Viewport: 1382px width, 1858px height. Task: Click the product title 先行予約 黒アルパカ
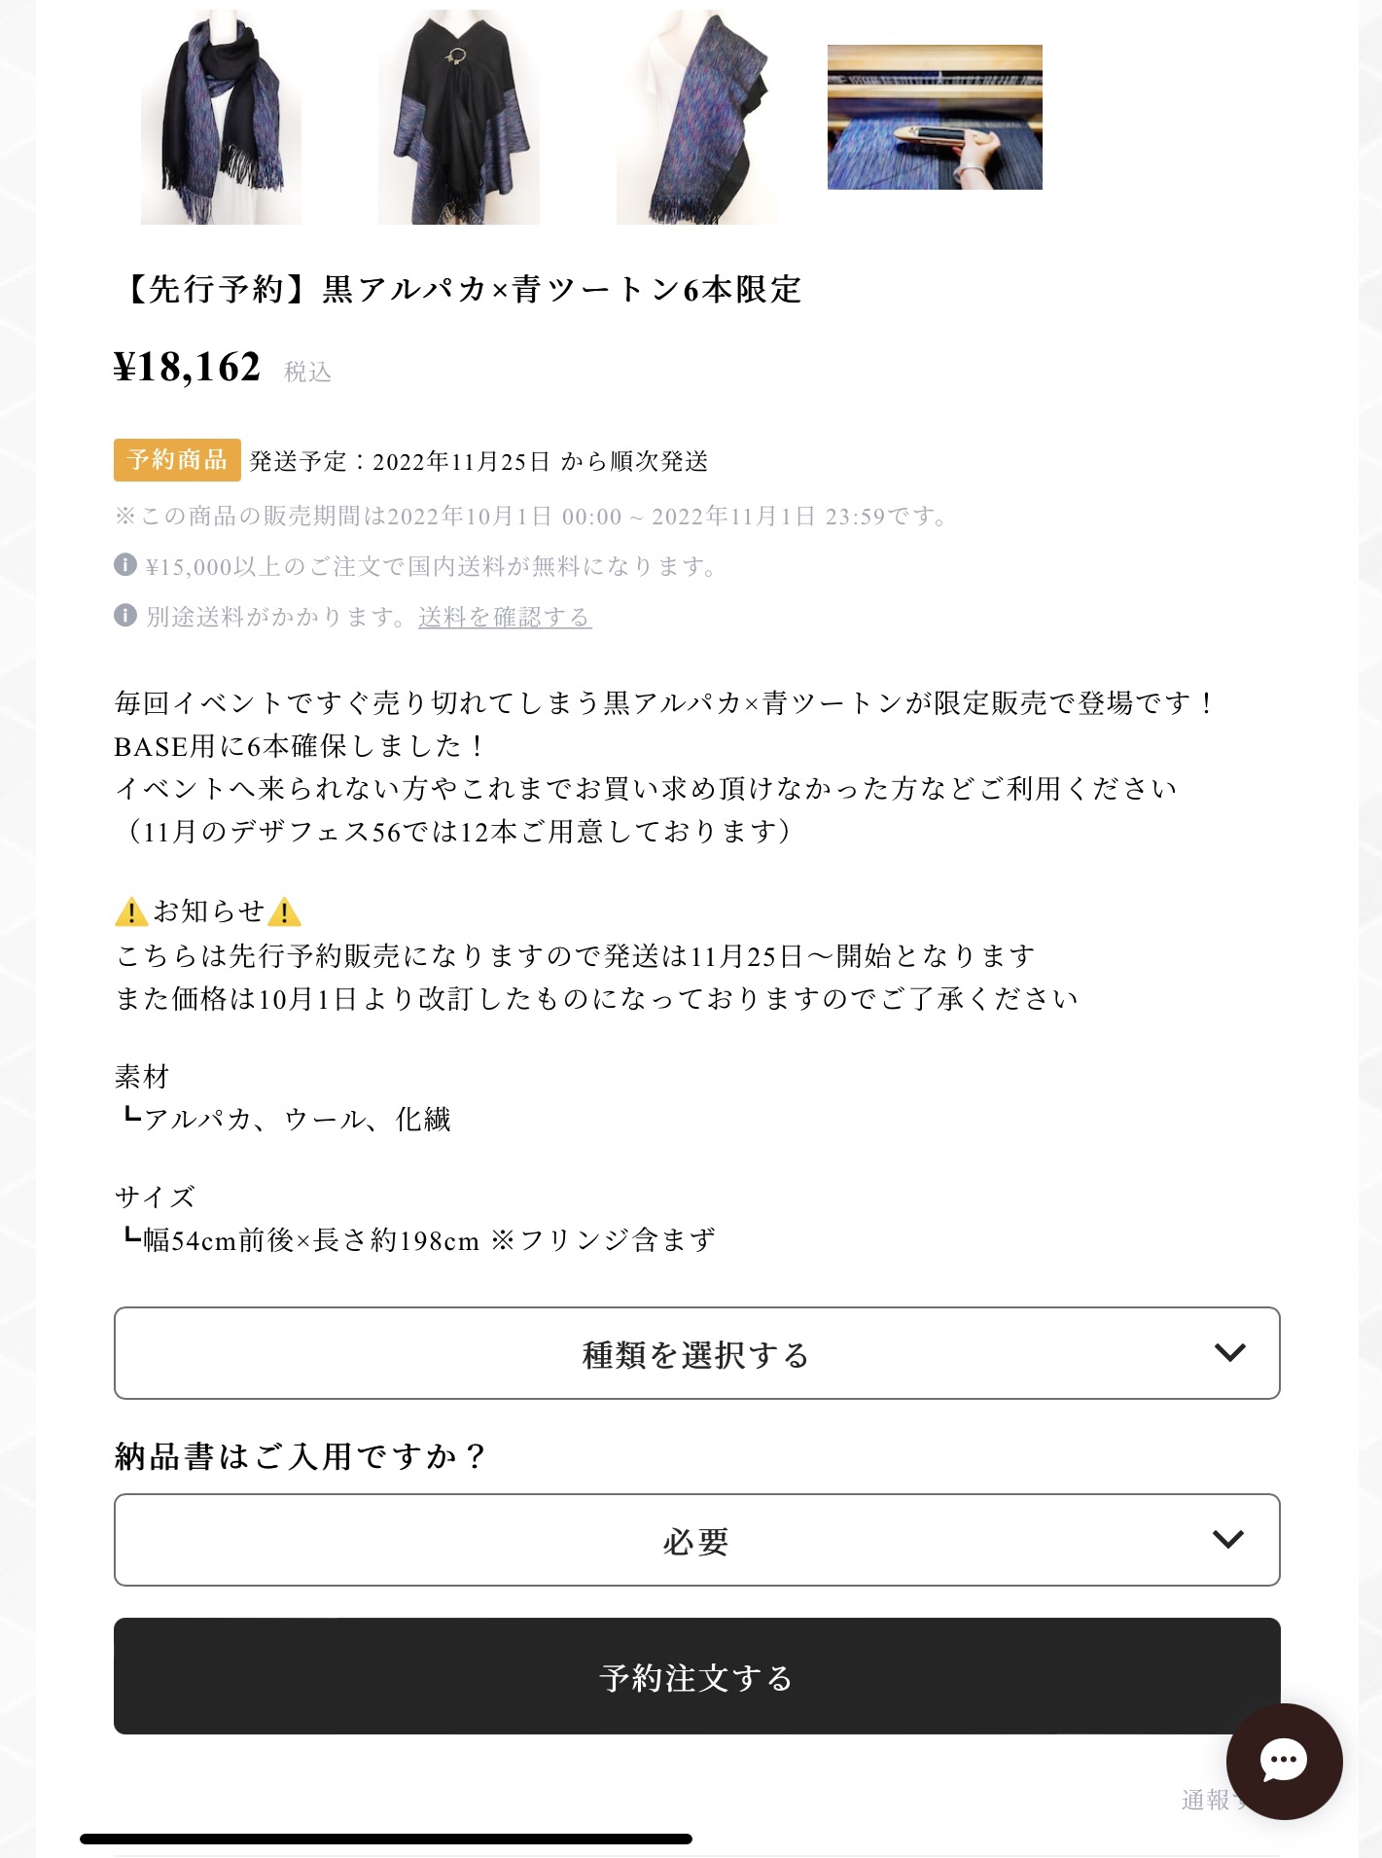pos(459,289)
